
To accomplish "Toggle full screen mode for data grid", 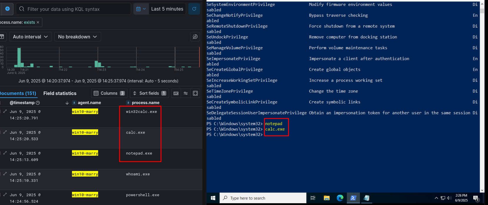I will coord(195,93).
